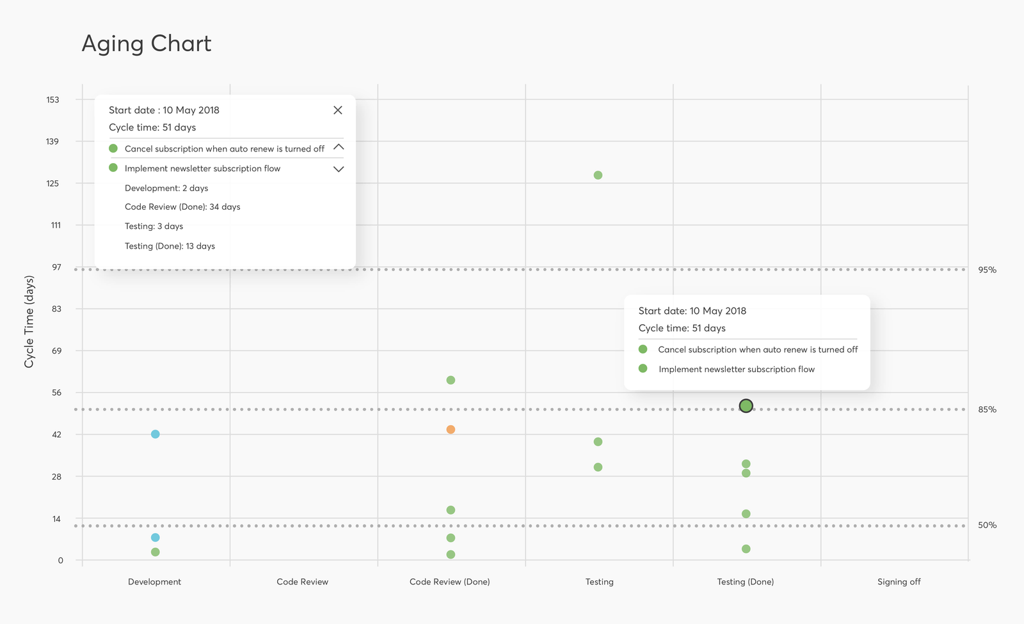Collapse the 'Cancel subscription when auto renew' item

[x=339, y=148]
